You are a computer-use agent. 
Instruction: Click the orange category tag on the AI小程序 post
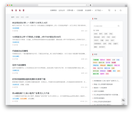pyautogui.click(x=24, y=99)
